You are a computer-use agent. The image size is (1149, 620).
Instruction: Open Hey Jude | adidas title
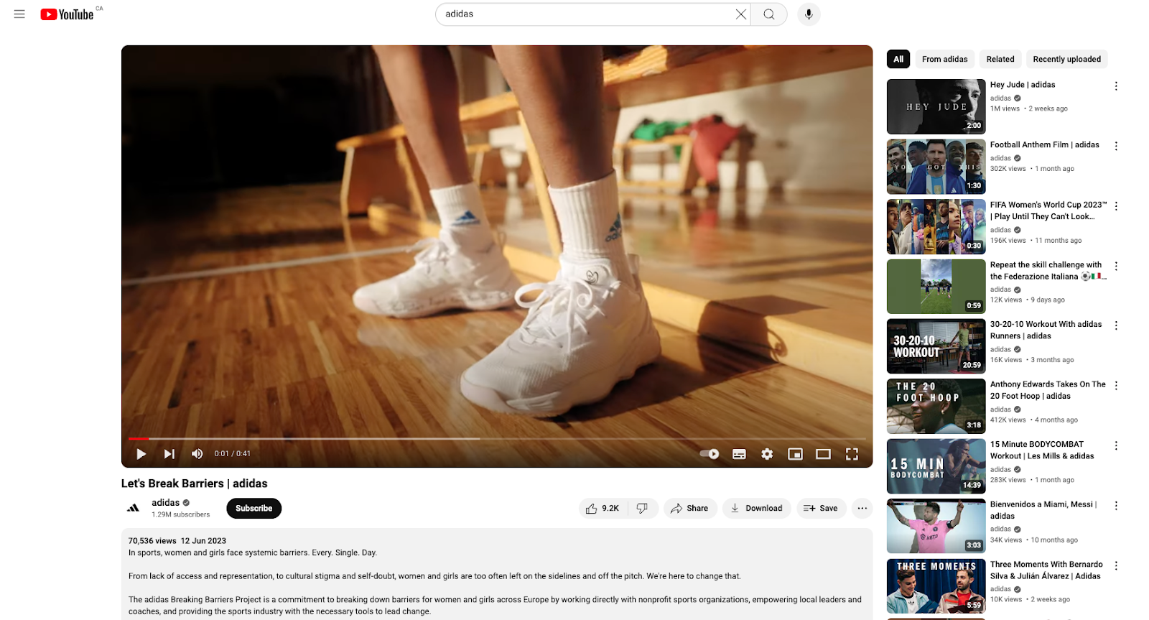pyautogui.click(x=1023, y=85)
